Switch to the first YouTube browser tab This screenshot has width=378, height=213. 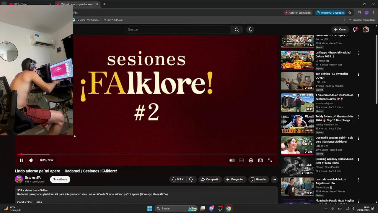click(30, 4)
